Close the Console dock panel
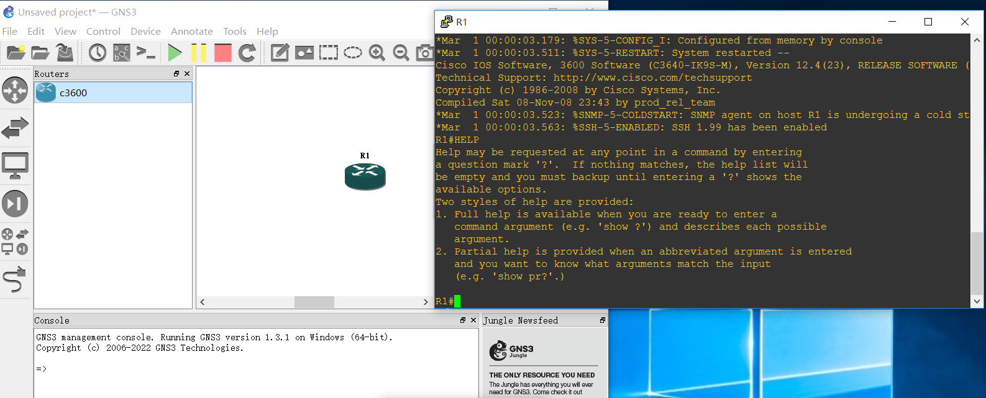The image size is (986, 398). (x=473, y=320)
